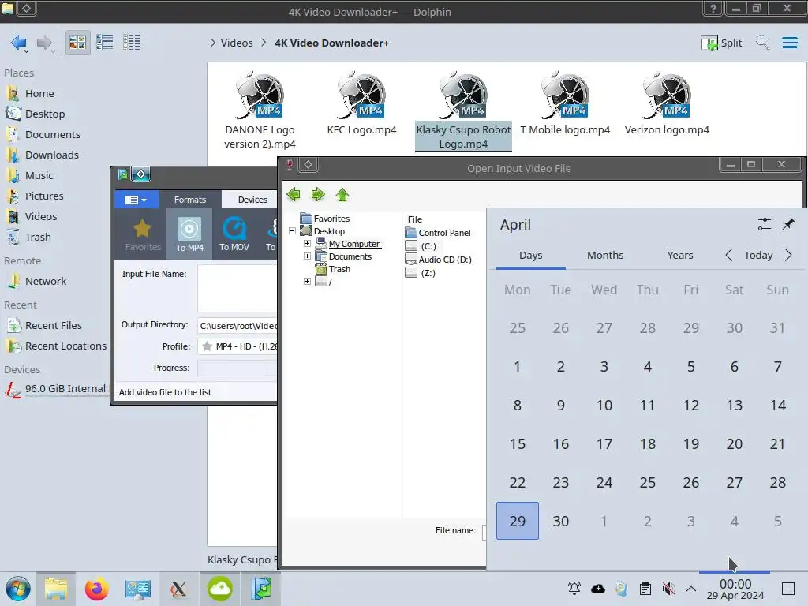This screenshot has height=606, width=808.
Task: Open Recent Locations entry
Action: pyautogui.click(x=65, y=346)
